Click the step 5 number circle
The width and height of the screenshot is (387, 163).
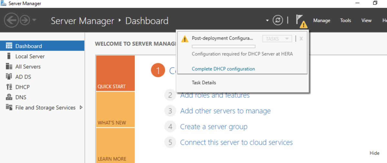pos(170,142)
